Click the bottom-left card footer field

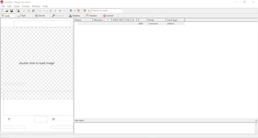[14, 127]
